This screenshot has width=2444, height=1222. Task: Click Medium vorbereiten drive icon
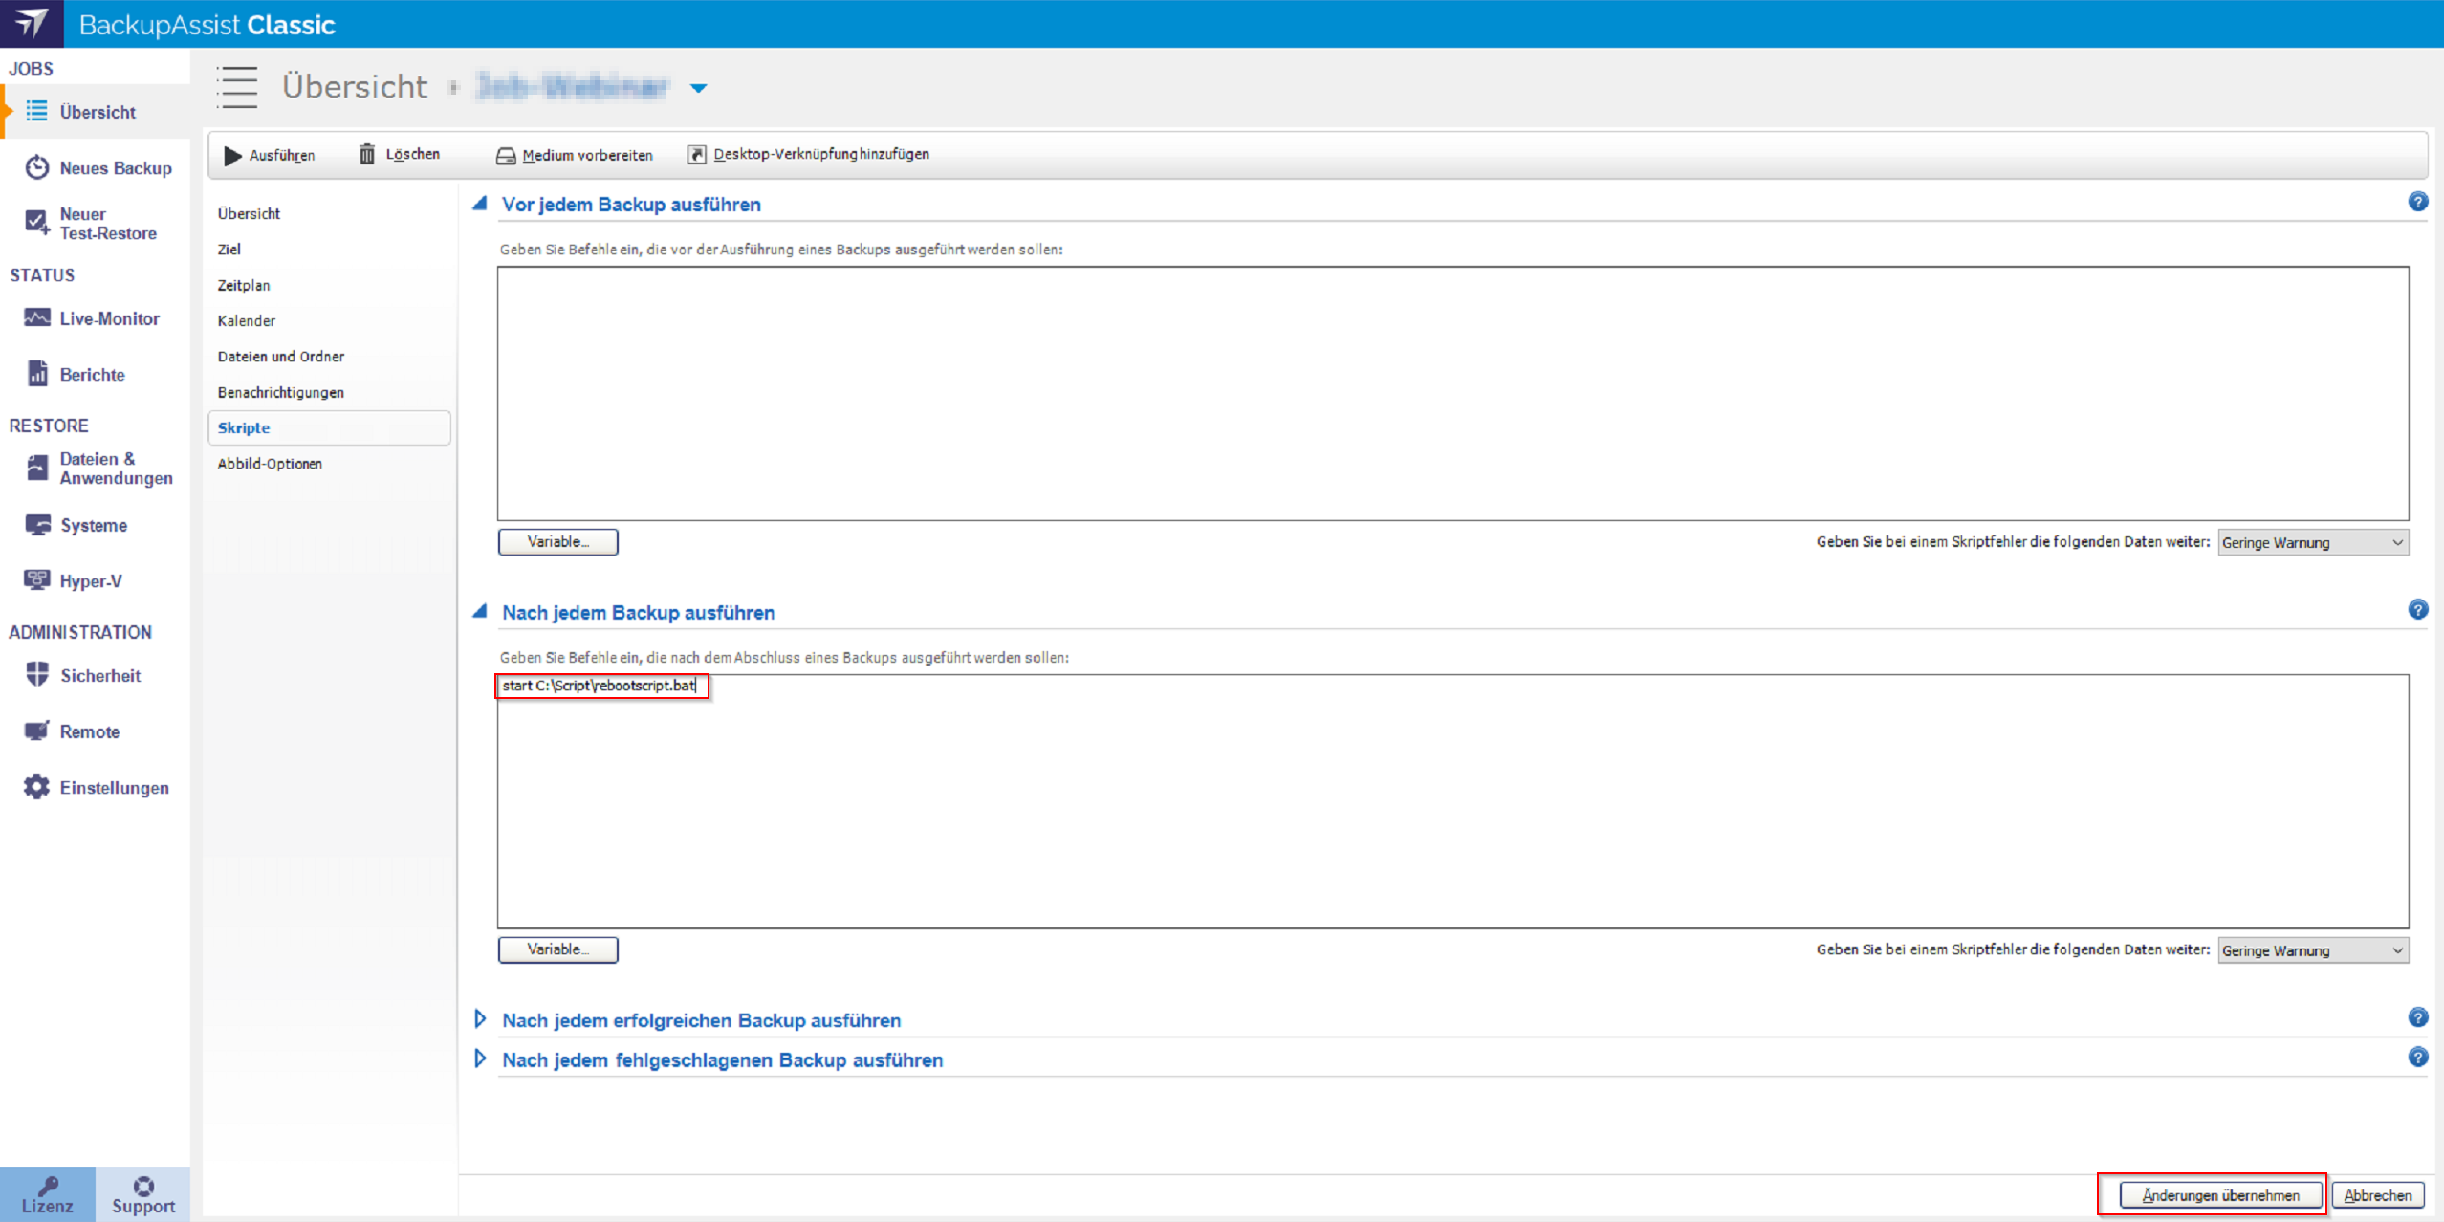(x=506, y=155)
